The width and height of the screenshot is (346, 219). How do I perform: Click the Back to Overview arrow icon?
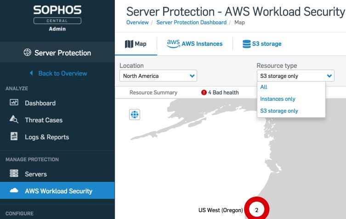pos(31,73)
